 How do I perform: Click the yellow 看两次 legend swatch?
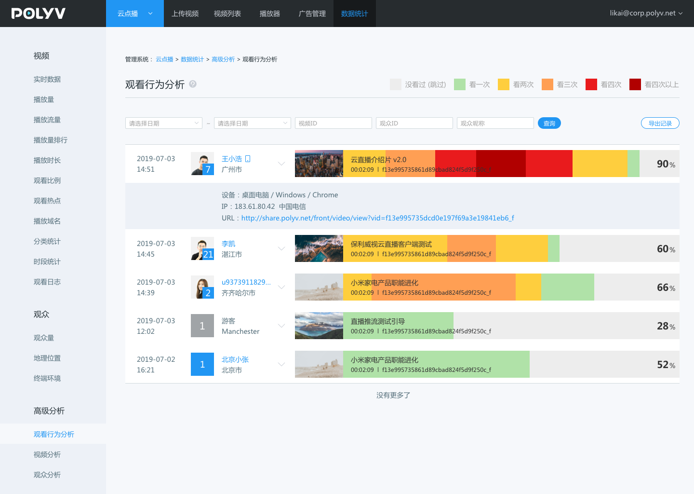click(x=504, y=84)
